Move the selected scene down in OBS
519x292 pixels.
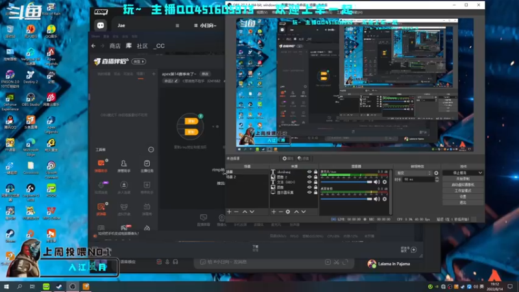click(252, 212)
